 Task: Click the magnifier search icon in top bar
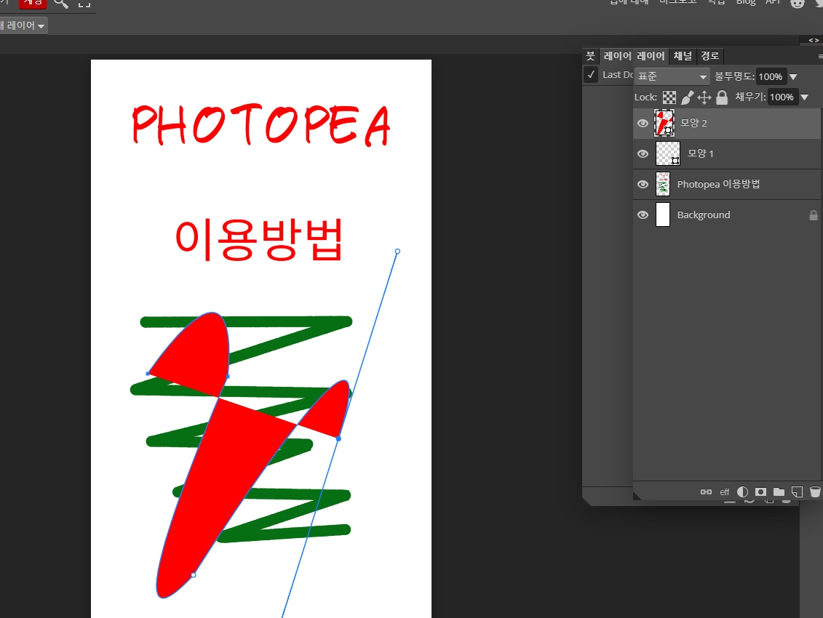click(61, 3)
